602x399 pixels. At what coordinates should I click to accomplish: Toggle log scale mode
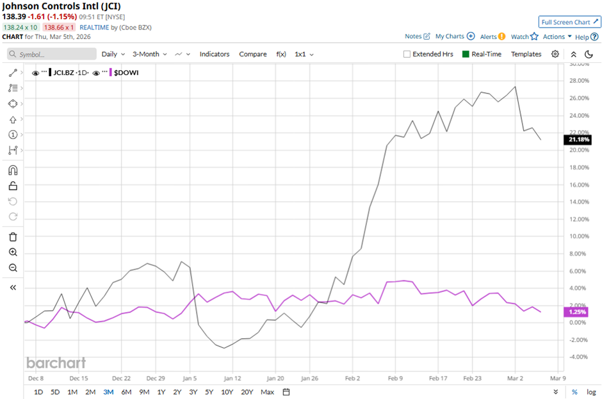pos(591,392)
